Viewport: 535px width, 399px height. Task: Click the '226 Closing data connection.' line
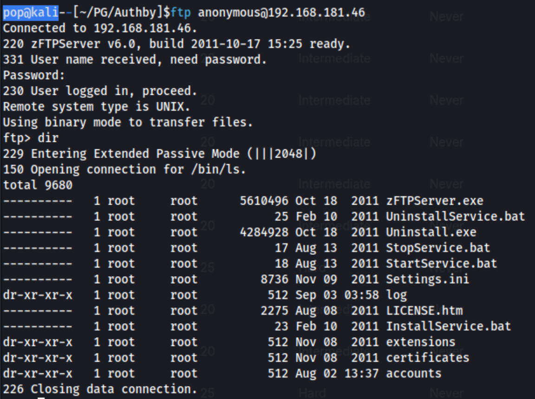coord(100,389)
